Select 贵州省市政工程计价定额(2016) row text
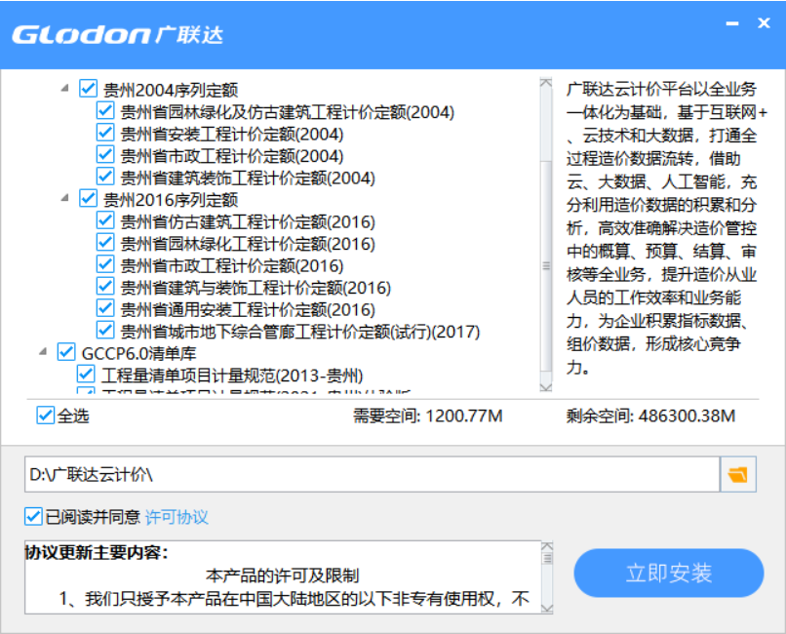Image resolution: width=786 pixels, height=634 pixels. tap(232, 265)
